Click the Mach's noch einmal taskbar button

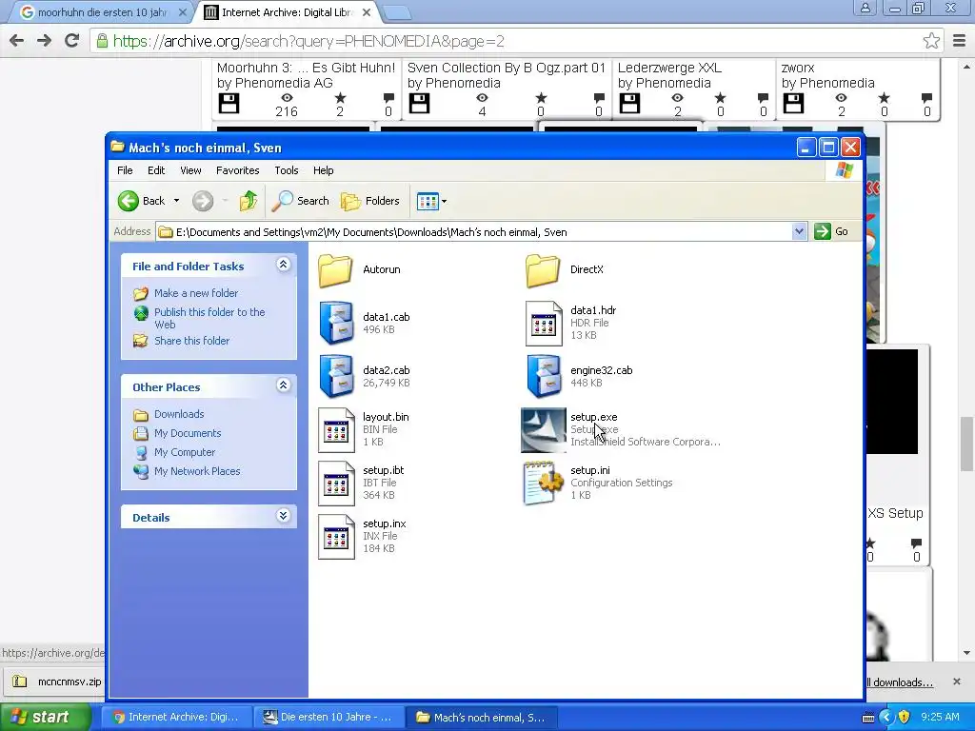482,717
